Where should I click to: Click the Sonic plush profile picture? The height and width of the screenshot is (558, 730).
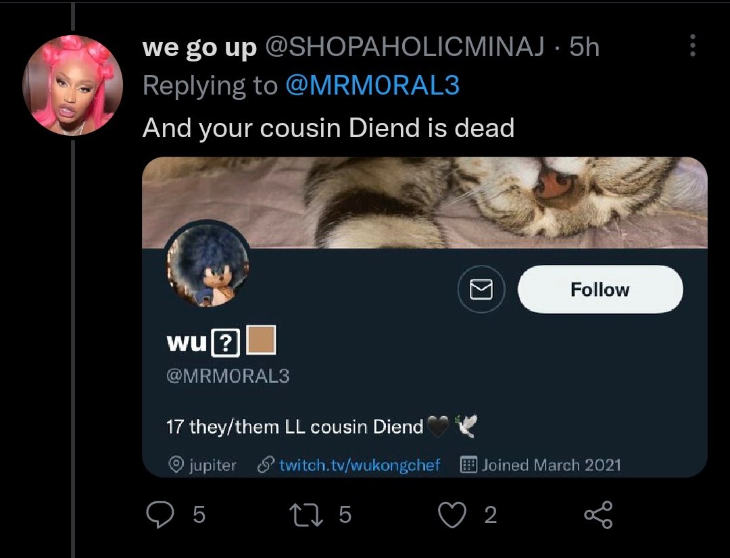[x=208, y=263]
